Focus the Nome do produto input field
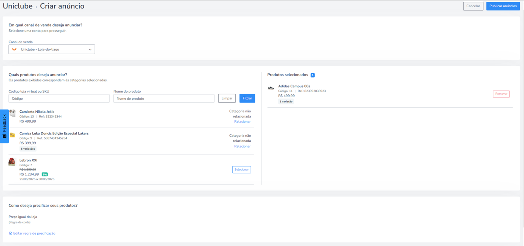 (x=164, y=99)
